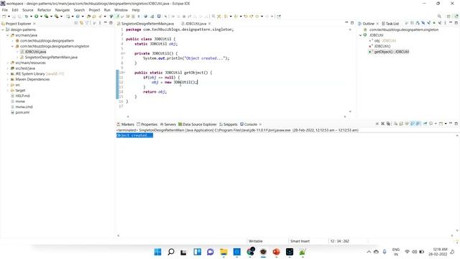The image size is (460, 259).
Task: Open Eclipse from the Windows taskbar
Action: point(263,252)
